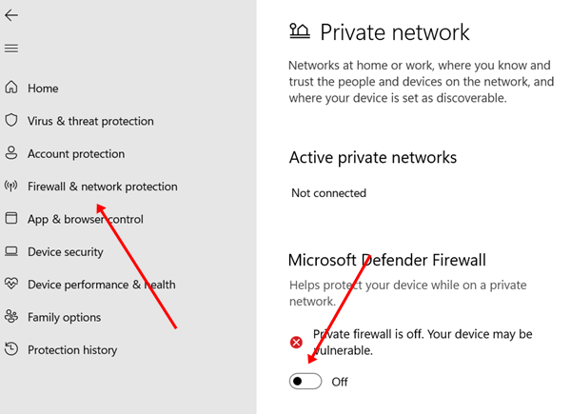
Task: Click the red firewall-off warning icon
Action: [297, 342]
